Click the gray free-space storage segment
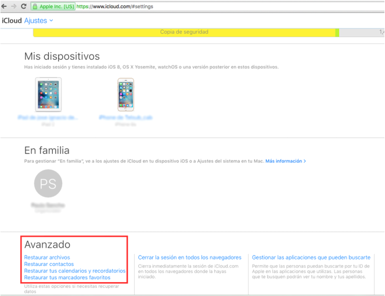The width and height of the screenshot is (385, 296). (362, 33)
